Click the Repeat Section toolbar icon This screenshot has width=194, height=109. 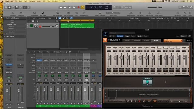coord(131,13)
